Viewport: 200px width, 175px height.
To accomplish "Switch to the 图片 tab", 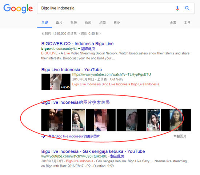I will [59, 23].
